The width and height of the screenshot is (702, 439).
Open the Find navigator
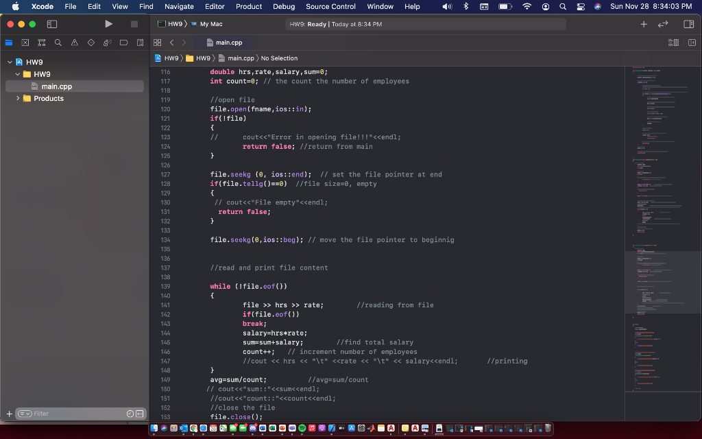pos(58,43)
